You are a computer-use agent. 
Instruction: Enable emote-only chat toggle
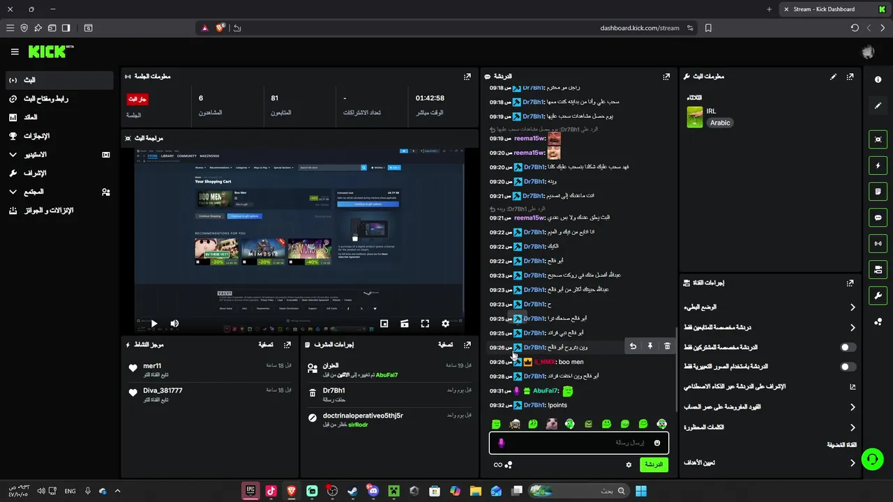[x=848, y=367]
